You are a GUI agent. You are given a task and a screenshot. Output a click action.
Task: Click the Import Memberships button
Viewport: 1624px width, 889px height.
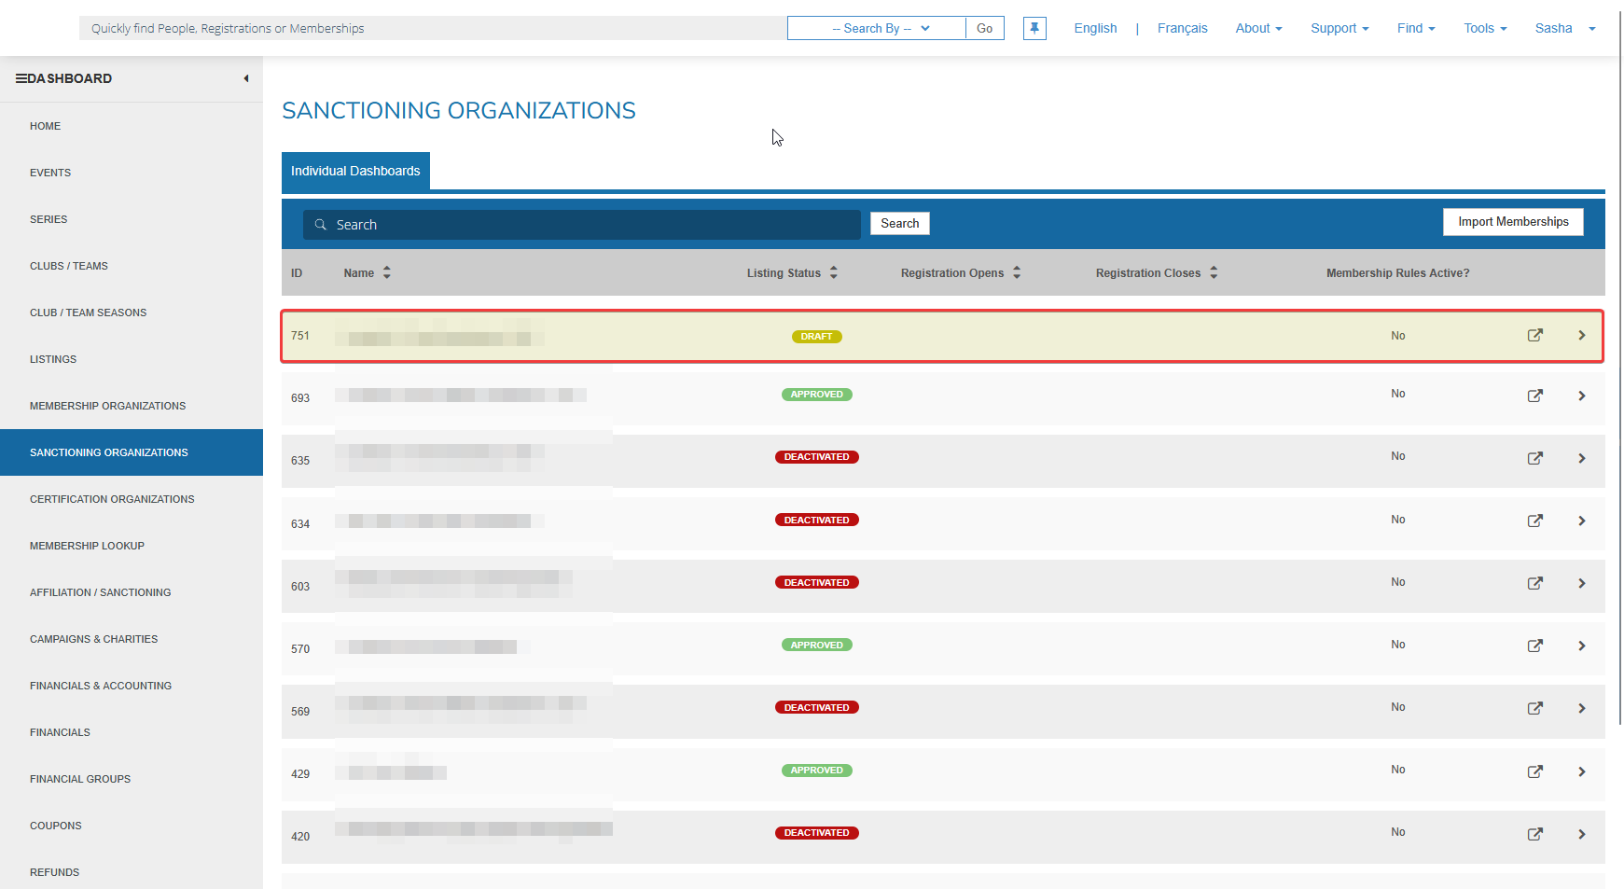1512,222
